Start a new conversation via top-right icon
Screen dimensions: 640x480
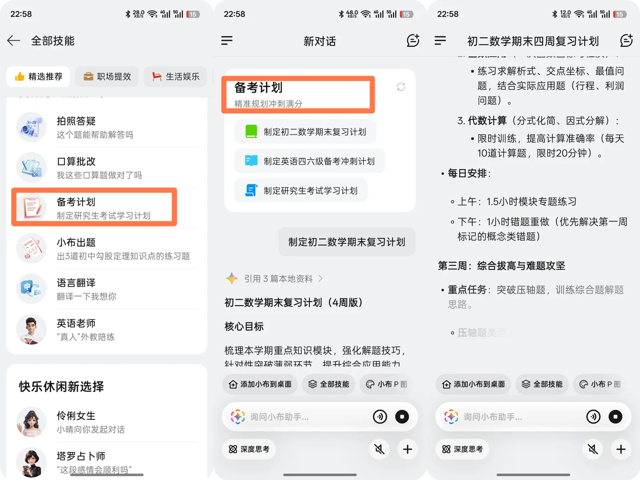coord(413,40)
